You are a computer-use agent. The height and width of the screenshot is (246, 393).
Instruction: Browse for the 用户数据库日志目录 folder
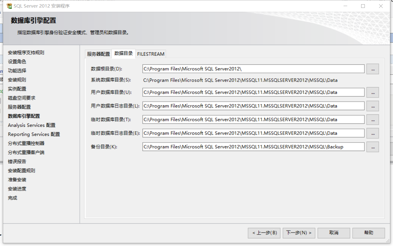(373, 106)
